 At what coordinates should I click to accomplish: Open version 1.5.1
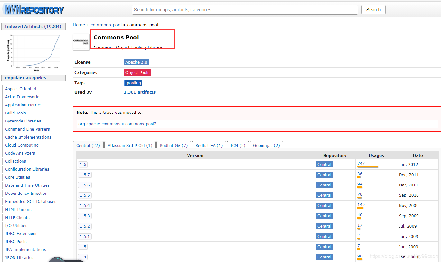point(85,236)
